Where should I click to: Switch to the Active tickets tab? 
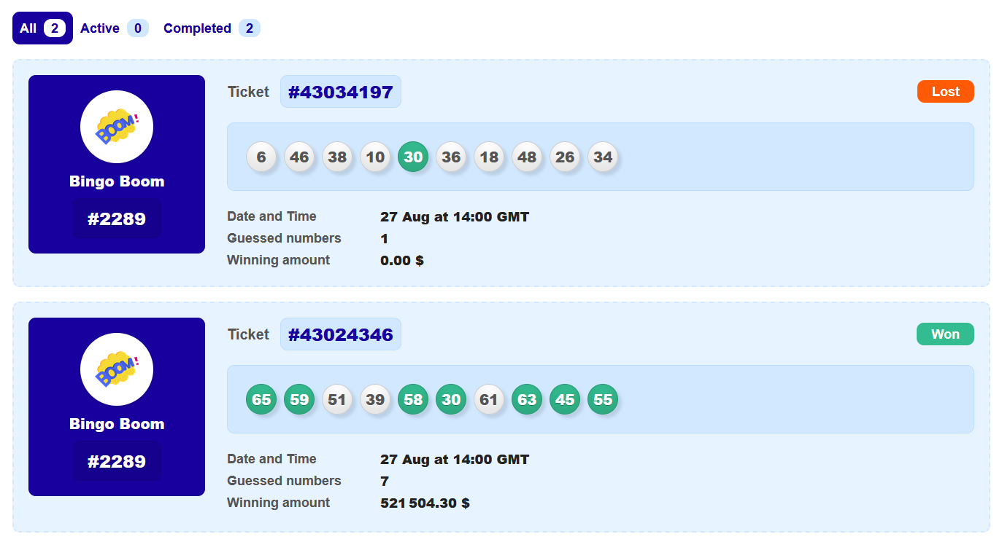114,28
